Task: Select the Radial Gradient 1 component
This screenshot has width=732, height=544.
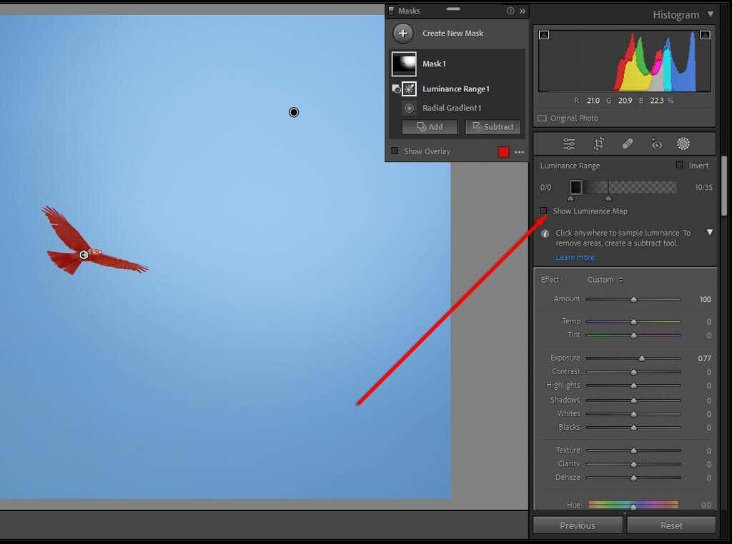Action: pyautogui.click(x=451, y=109)
